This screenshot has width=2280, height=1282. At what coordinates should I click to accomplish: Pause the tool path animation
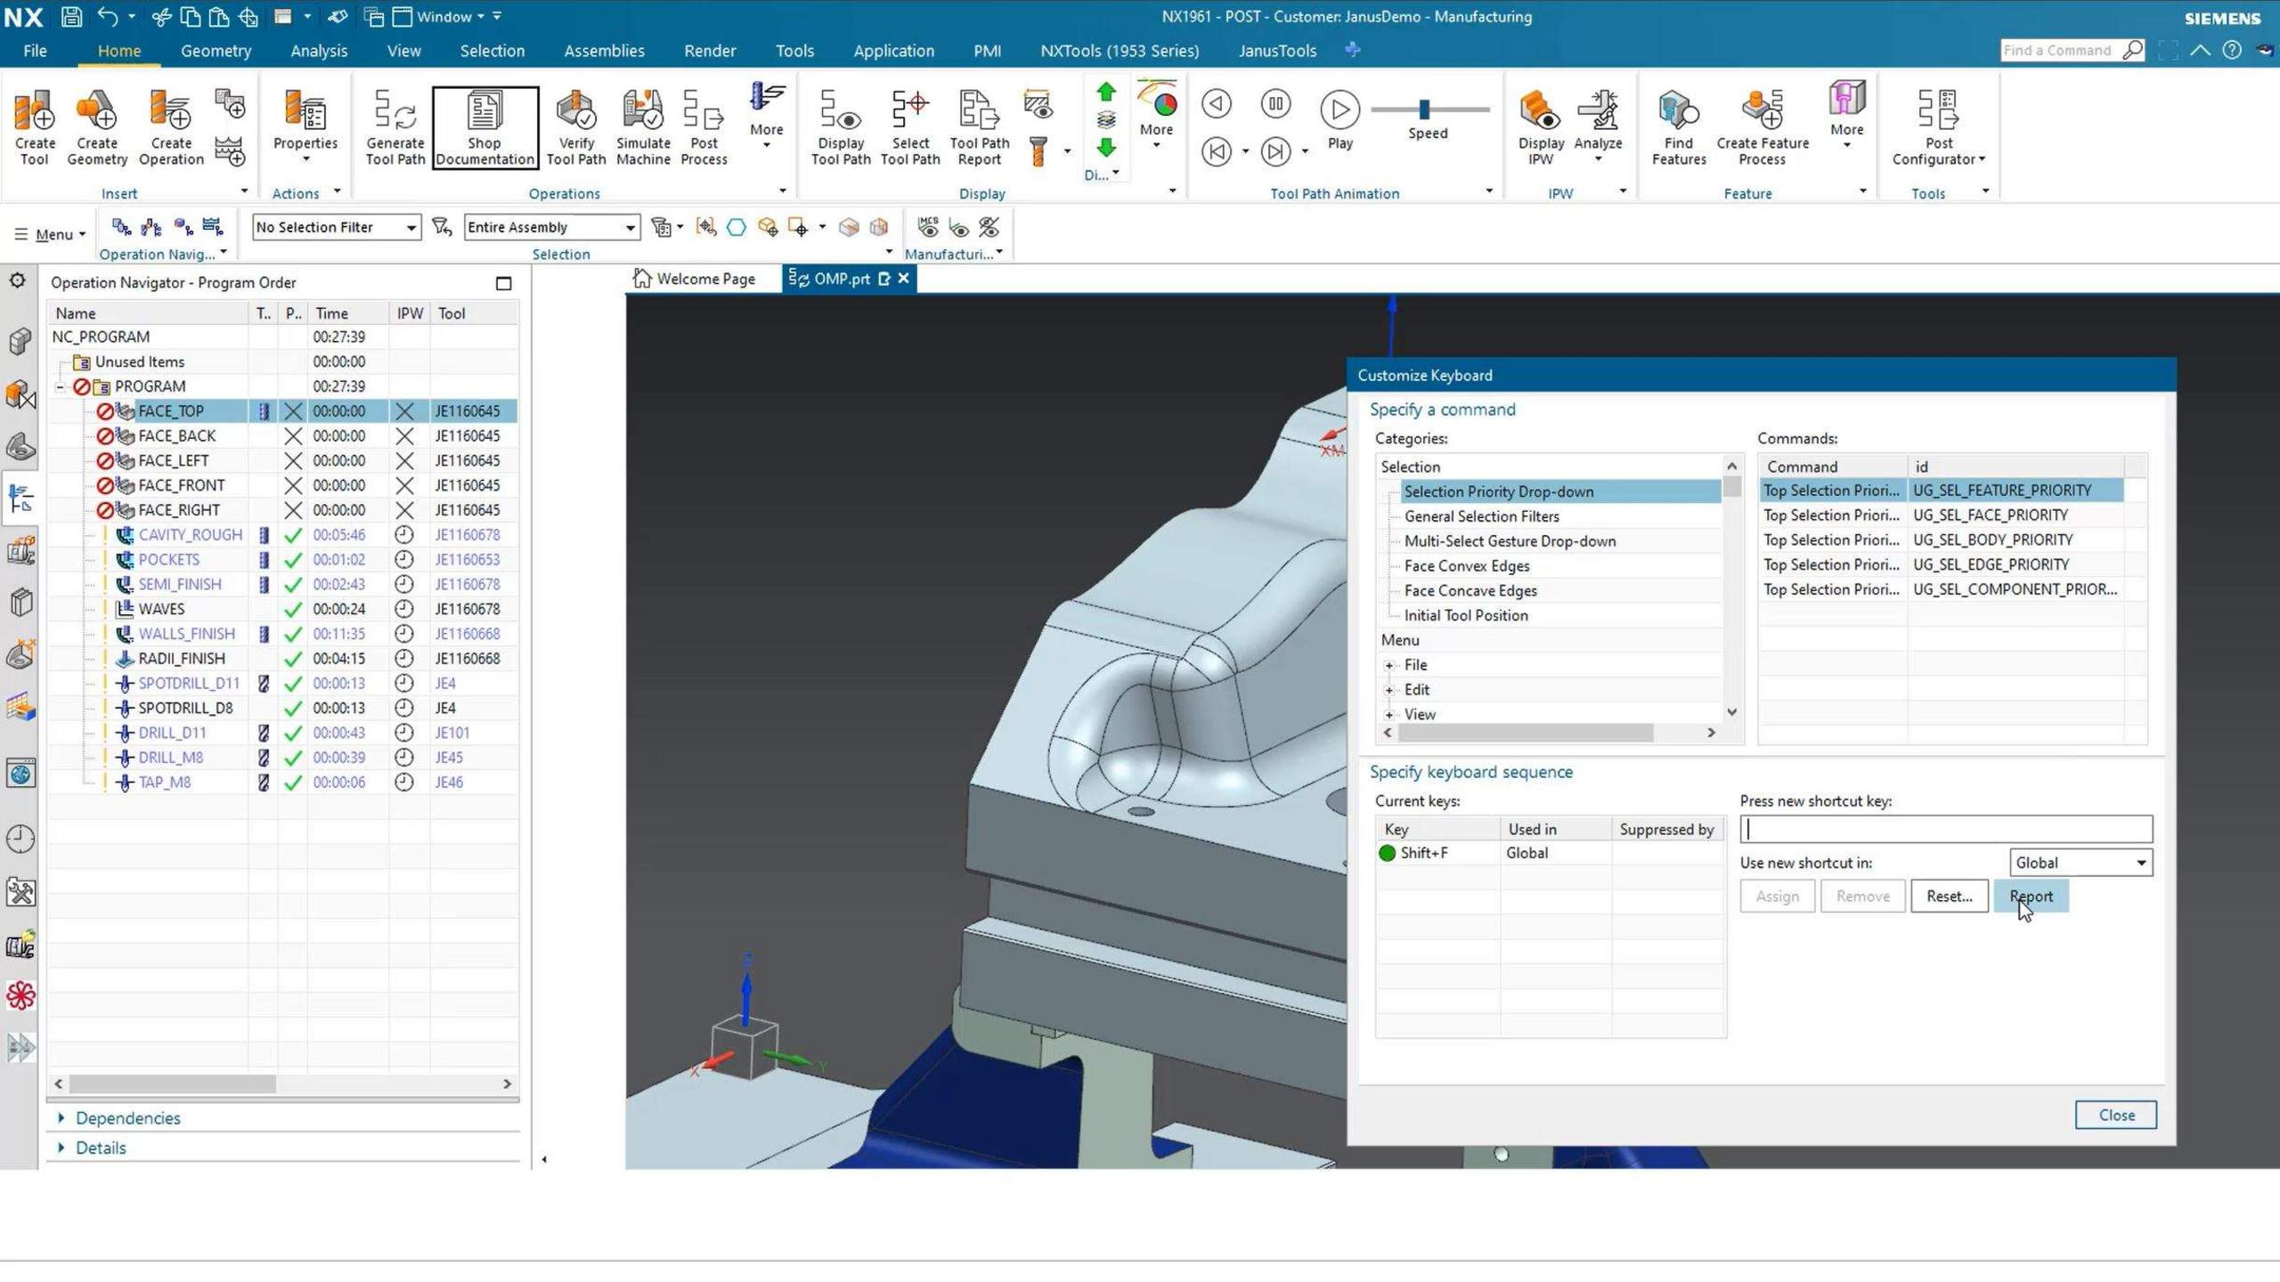click(x=1275, y=103)
